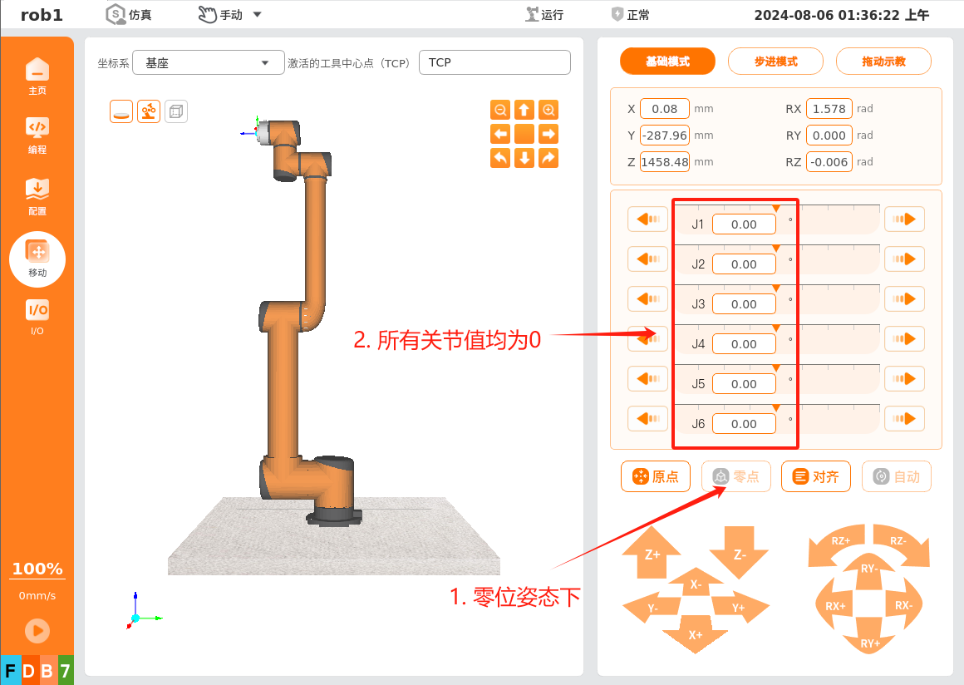Increase joint J5 with right arrow
The image size is (964, 685).
(904, 379)
